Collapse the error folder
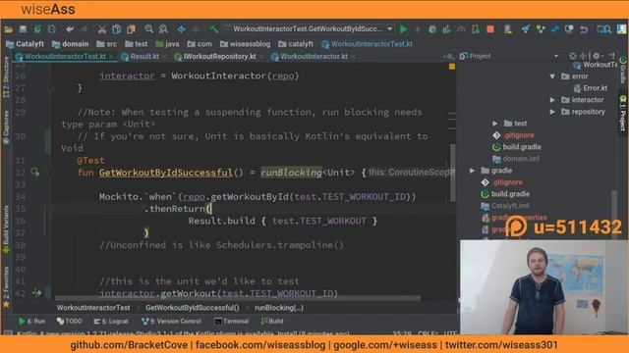 click(552, 76)
